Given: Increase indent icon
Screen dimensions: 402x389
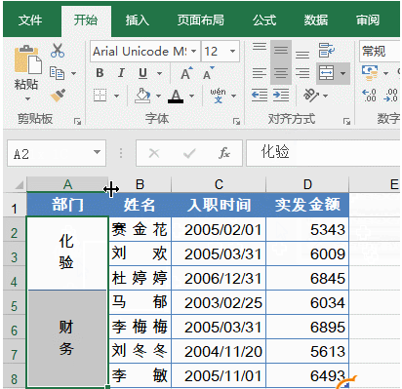Looking at the screenshot, I should pyautogui.click(x=281, y=96).
